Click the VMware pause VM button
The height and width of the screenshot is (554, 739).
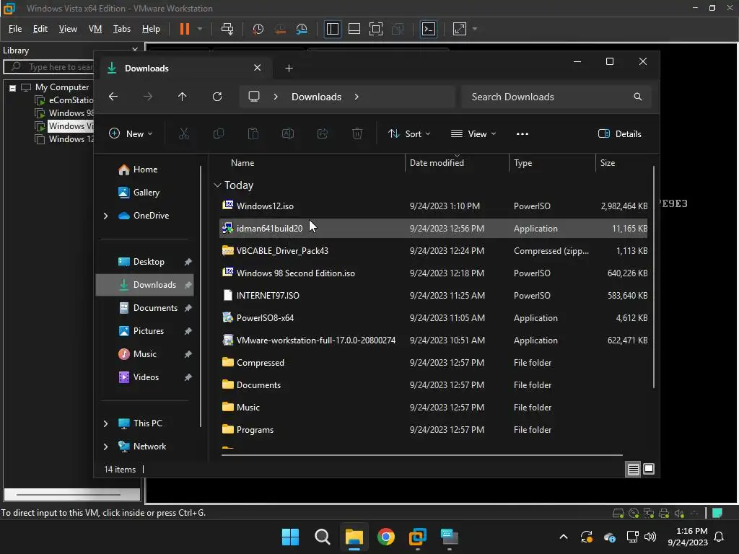(x=184, y=29)
